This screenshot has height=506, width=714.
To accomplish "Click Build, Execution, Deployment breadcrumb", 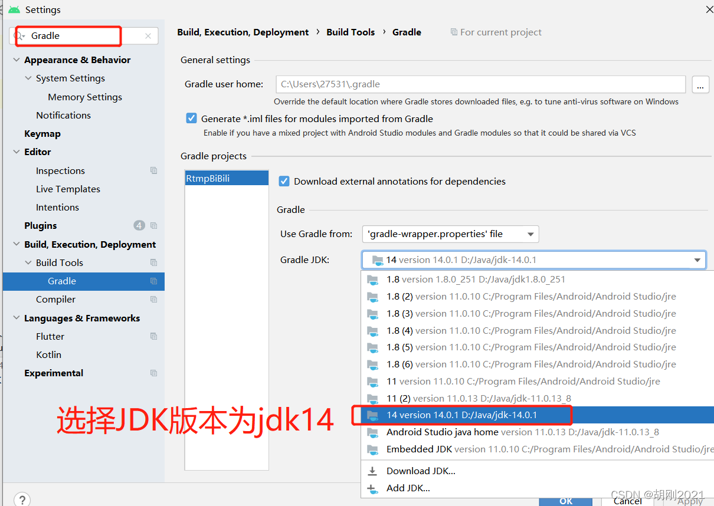I will [243, 32].
